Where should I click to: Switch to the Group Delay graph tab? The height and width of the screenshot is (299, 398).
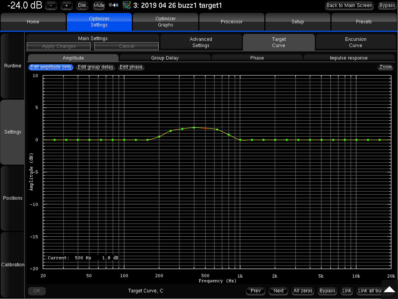165,58
